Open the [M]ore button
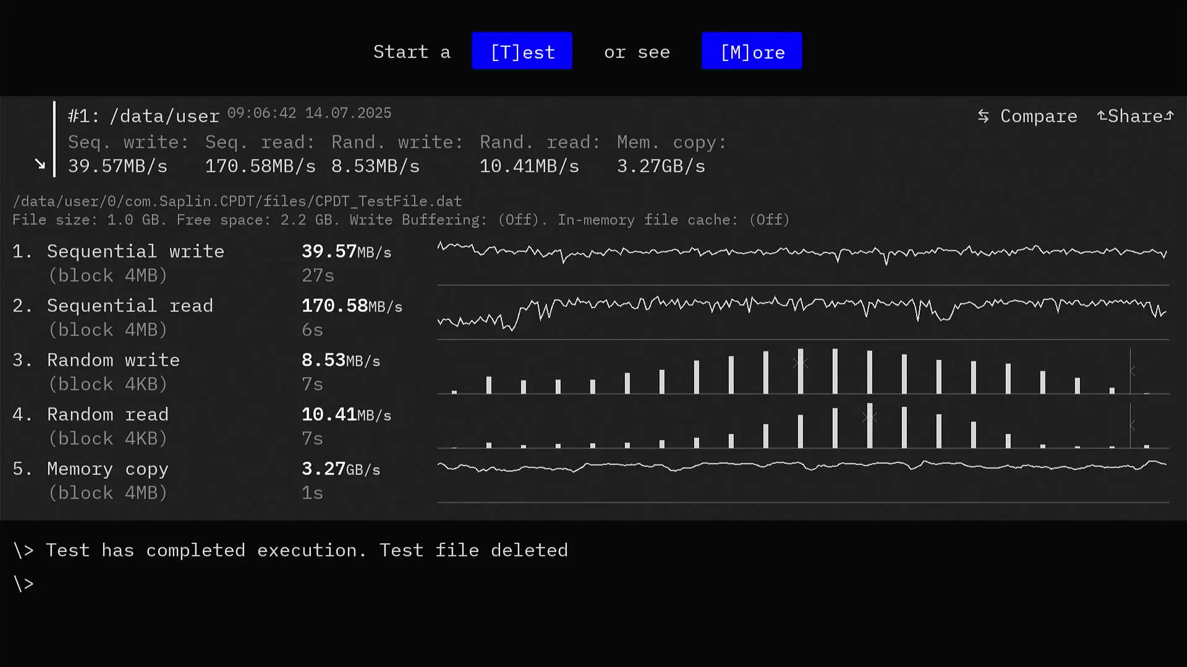The image size is (1187, 667). click(x=752, y=51)
